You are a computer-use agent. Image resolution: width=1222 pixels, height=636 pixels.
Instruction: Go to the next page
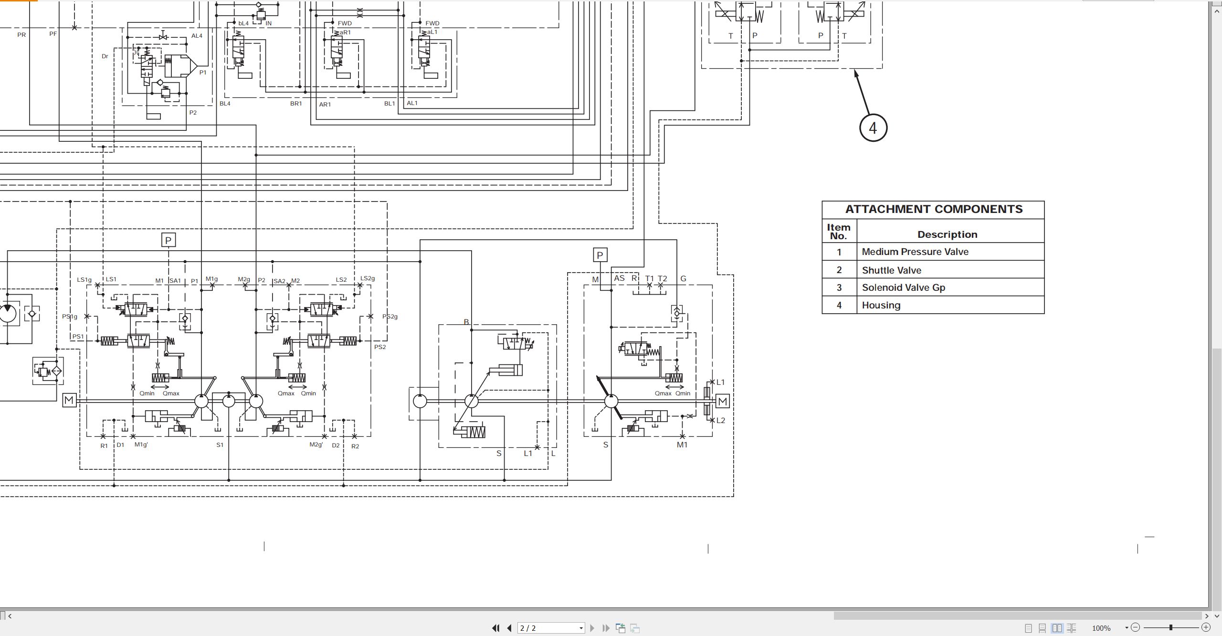click(592, 628)
